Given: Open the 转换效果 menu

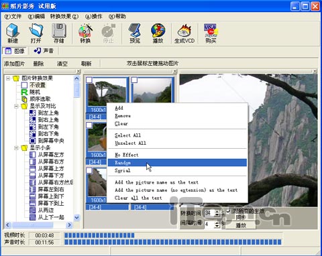Looking at the screenshot, I should pos(64,16).
